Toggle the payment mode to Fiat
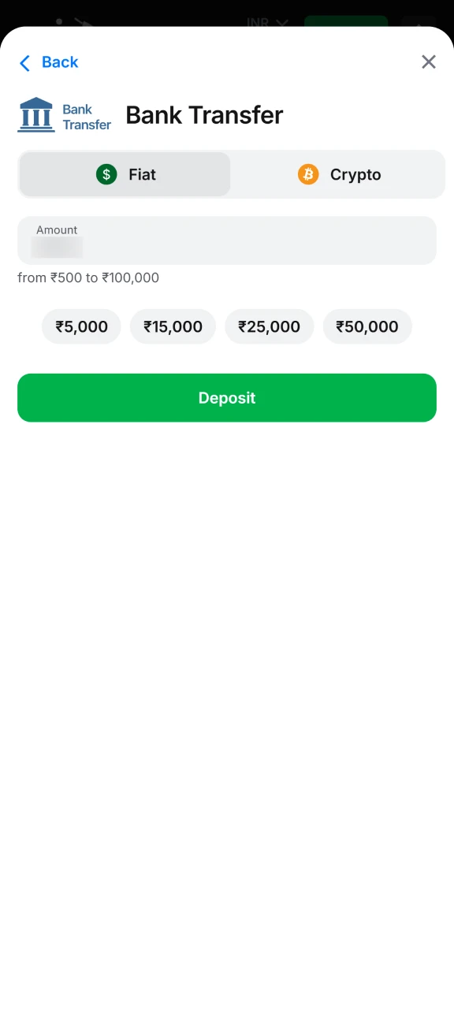Viewport: 454px width, 1009px height. point(124,174)
